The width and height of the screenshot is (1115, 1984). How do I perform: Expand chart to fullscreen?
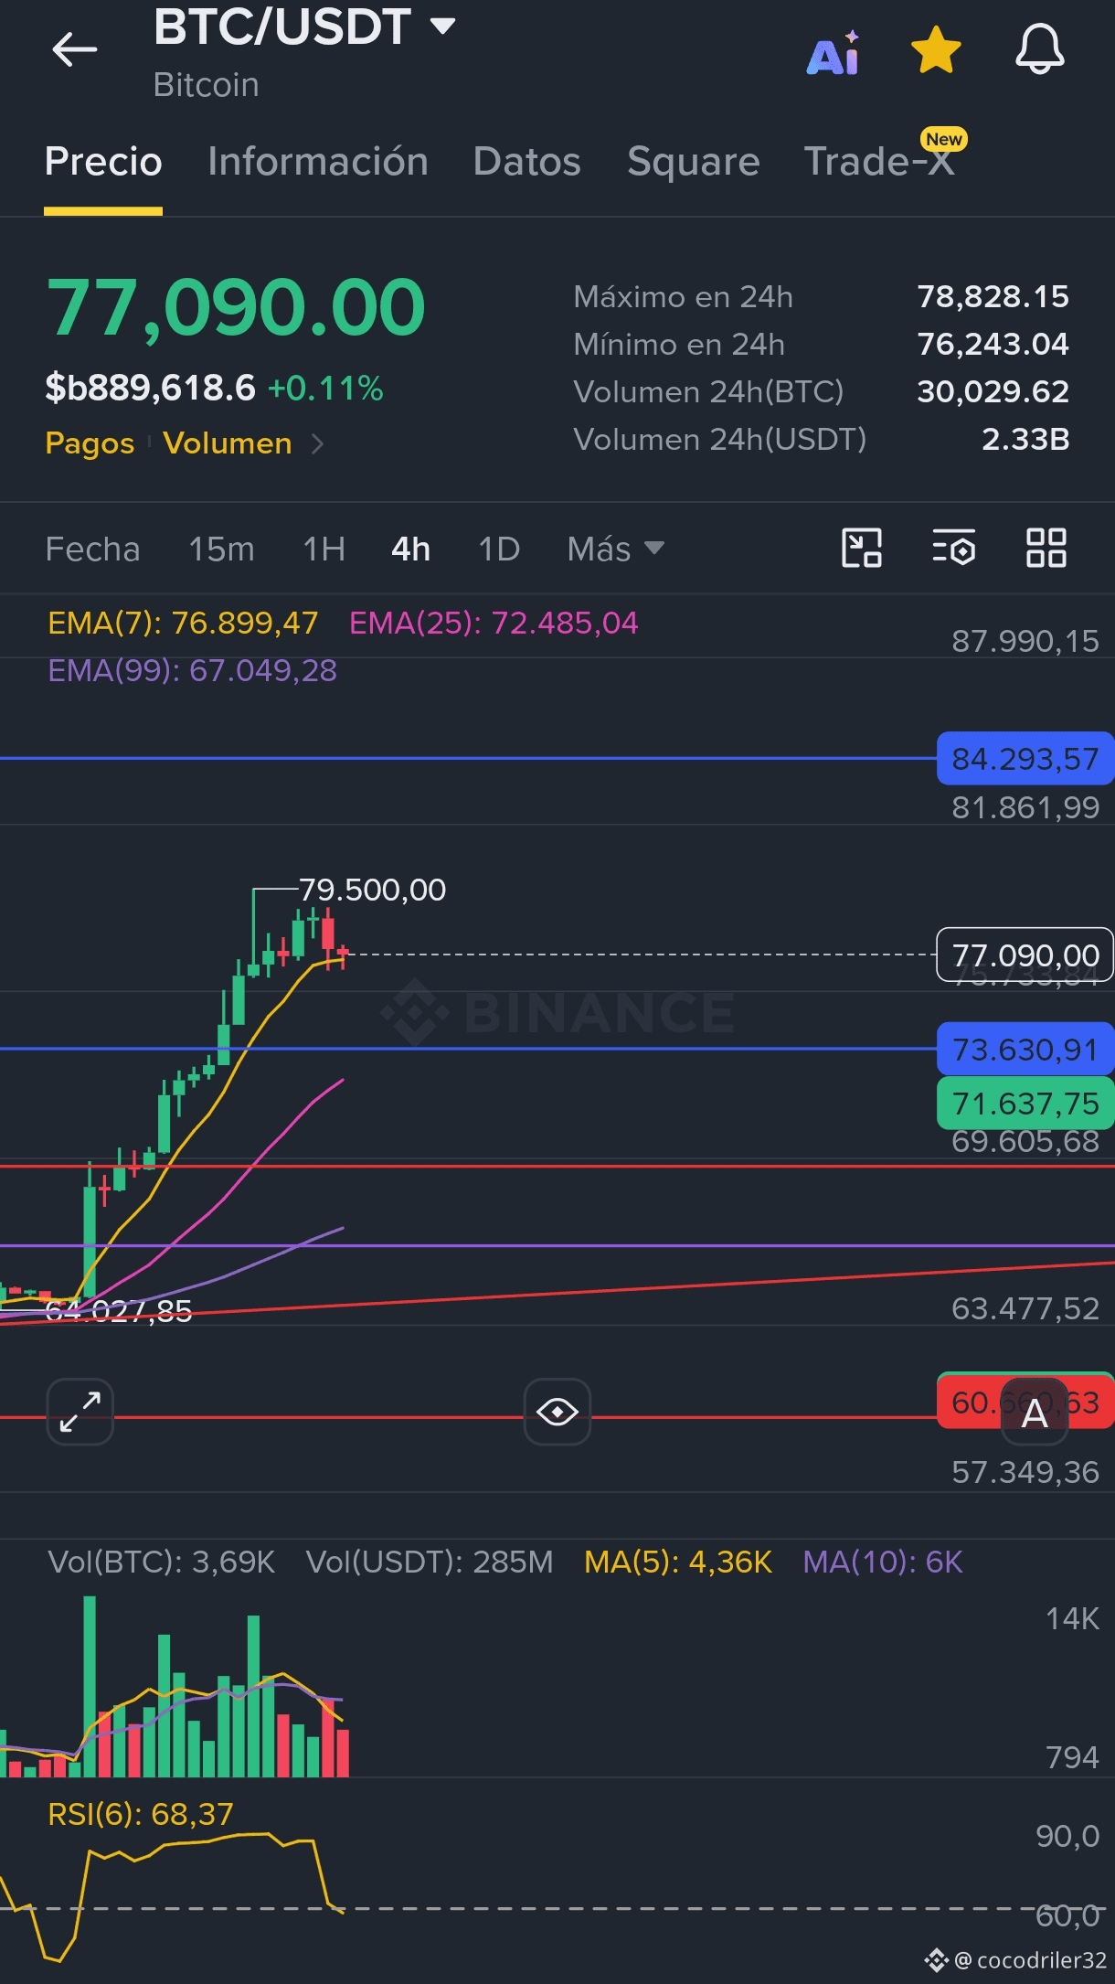coord(80,1412)
